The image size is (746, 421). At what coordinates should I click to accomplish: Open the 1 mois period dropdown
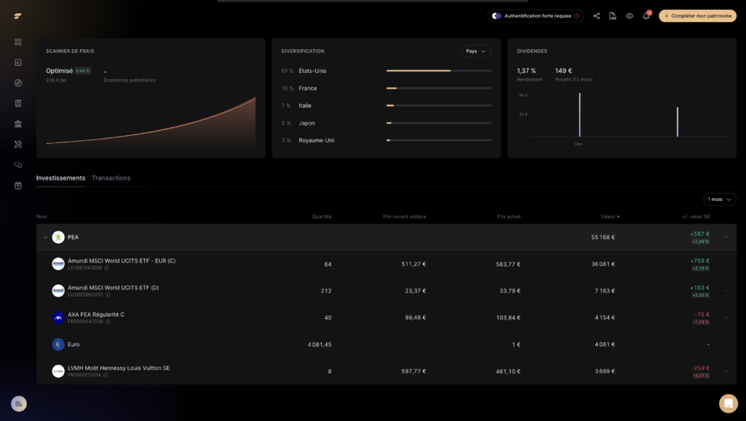[x=720, y=199]
